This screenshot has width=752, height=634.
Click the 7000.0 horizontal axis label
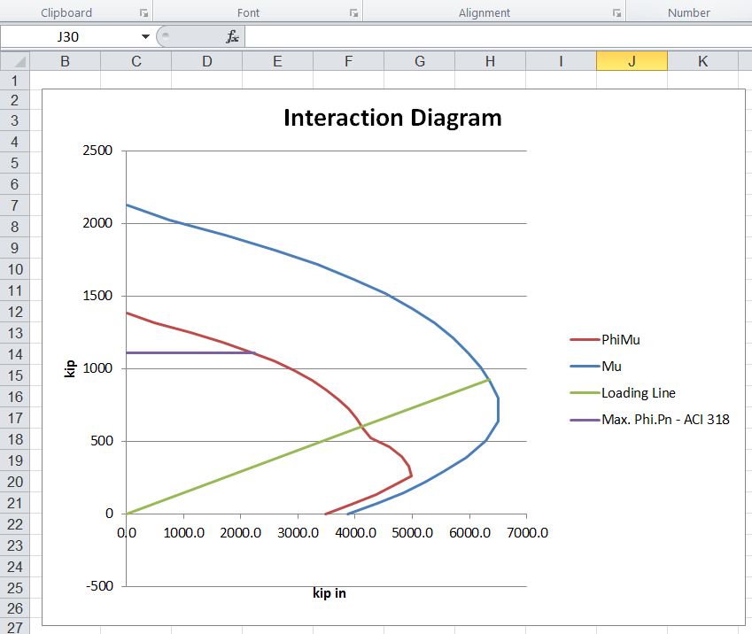coord(525,532)
